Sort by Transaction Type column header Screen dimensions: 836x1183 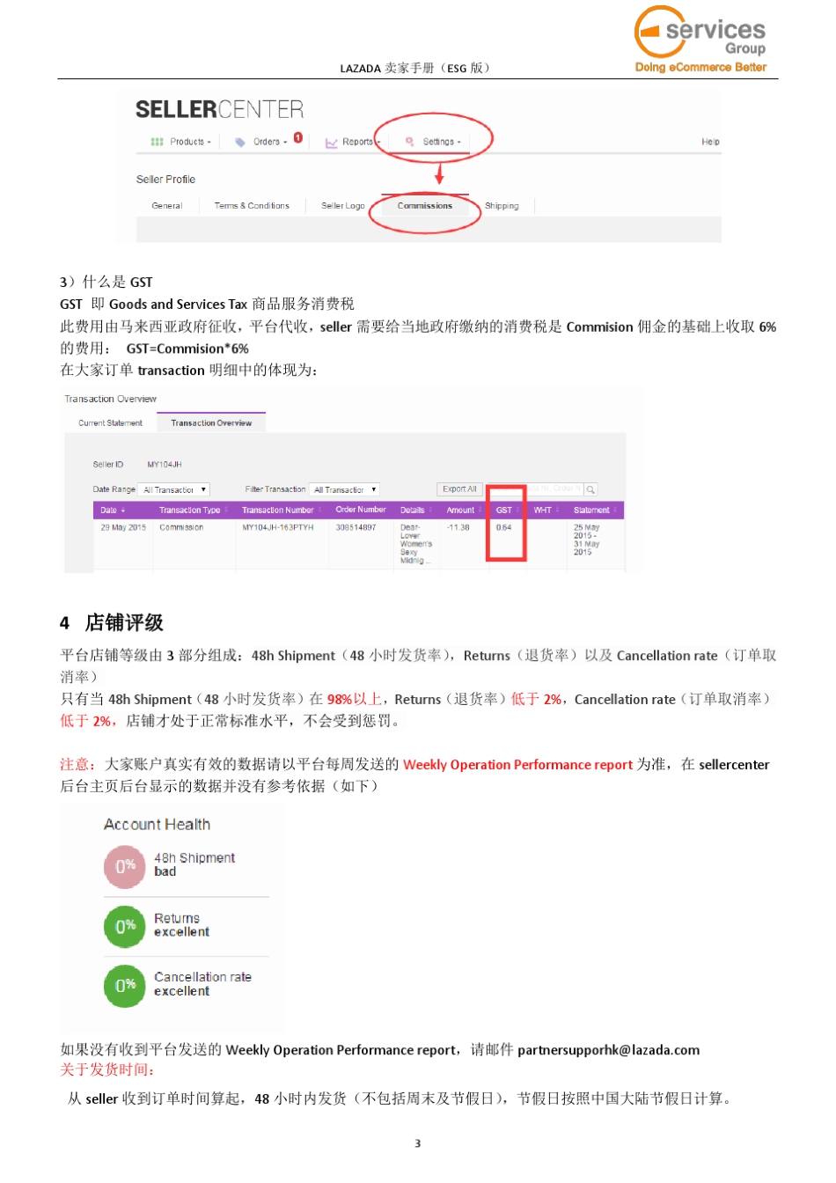point(193,511)
